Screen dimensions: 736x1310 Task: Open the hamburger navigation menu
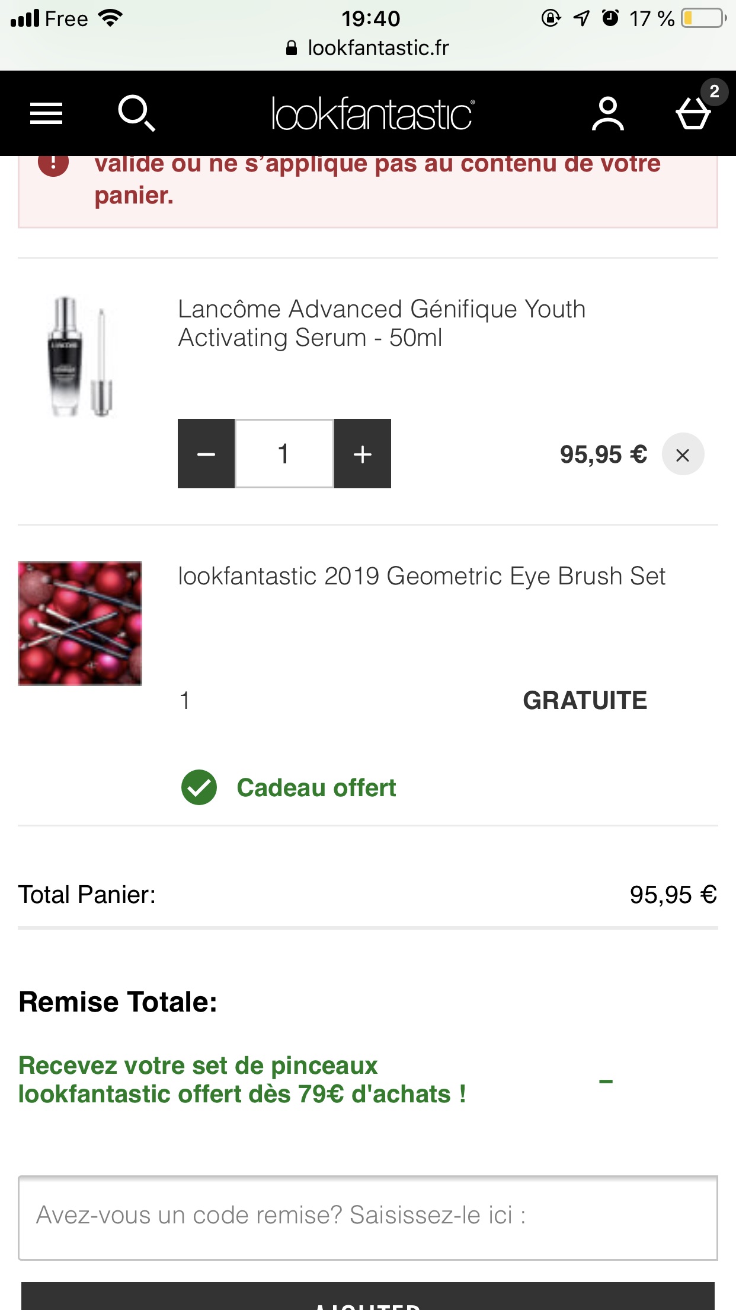[46, 113]
